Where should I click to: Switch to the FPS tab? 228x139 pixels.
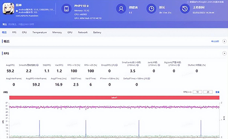[x=14, y=32]
